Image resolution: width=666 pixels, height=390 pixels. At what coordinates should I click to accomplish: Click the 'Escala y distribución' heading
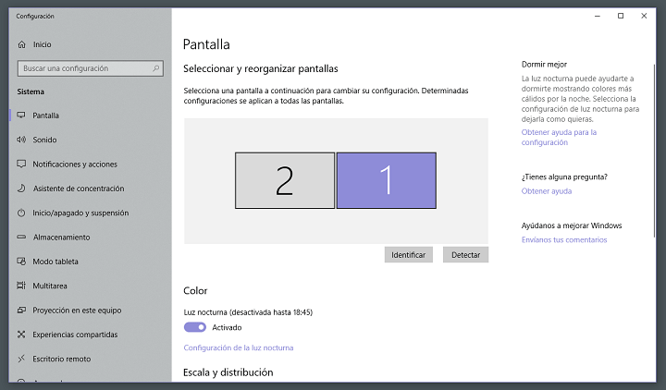click(x=228, y=372)
